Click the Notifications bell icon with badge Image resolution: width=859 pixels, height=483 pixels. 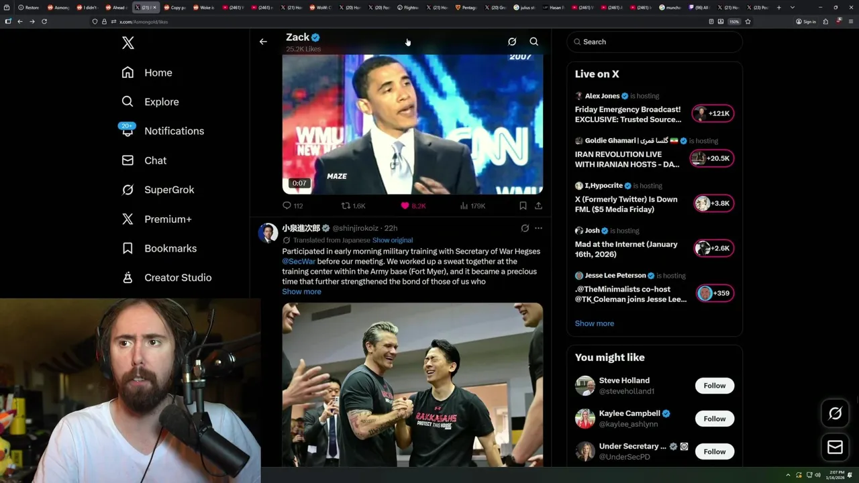[128, 130]
